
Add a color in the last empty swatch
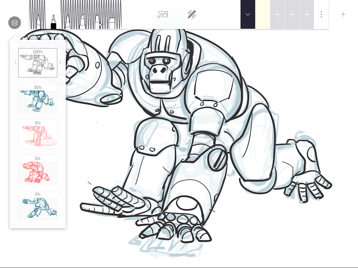[x=307, y=14]
